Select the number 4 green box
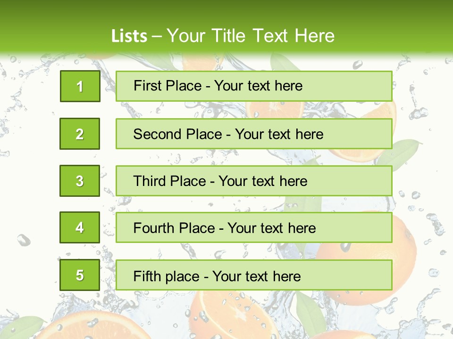This screenshot has width=453, height=339. pos(80,227)
